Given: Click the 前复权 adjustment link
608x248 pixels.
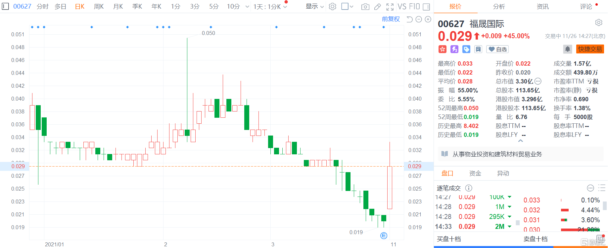Looking at the screenshot, I should click(x=391, y=19).
